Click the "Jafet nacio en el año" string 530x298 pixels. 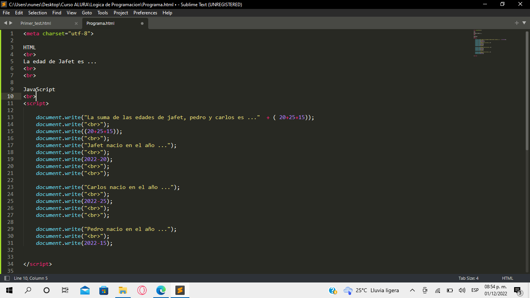coord(127,145)
